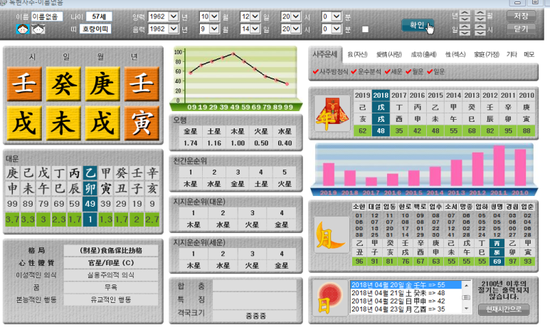Image resolution: width=550 pixels, height=335 pixels.
Task: Tick the white checkbox after lunar minute field
Action: (x=365, y=29)
